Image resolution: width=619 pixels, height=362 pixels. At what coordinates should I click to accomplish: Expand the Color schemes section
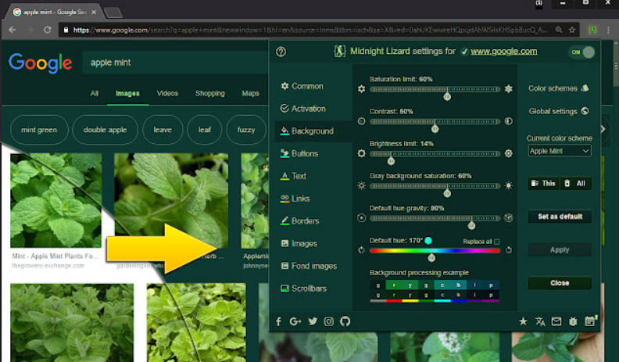(x=558, y=88)
